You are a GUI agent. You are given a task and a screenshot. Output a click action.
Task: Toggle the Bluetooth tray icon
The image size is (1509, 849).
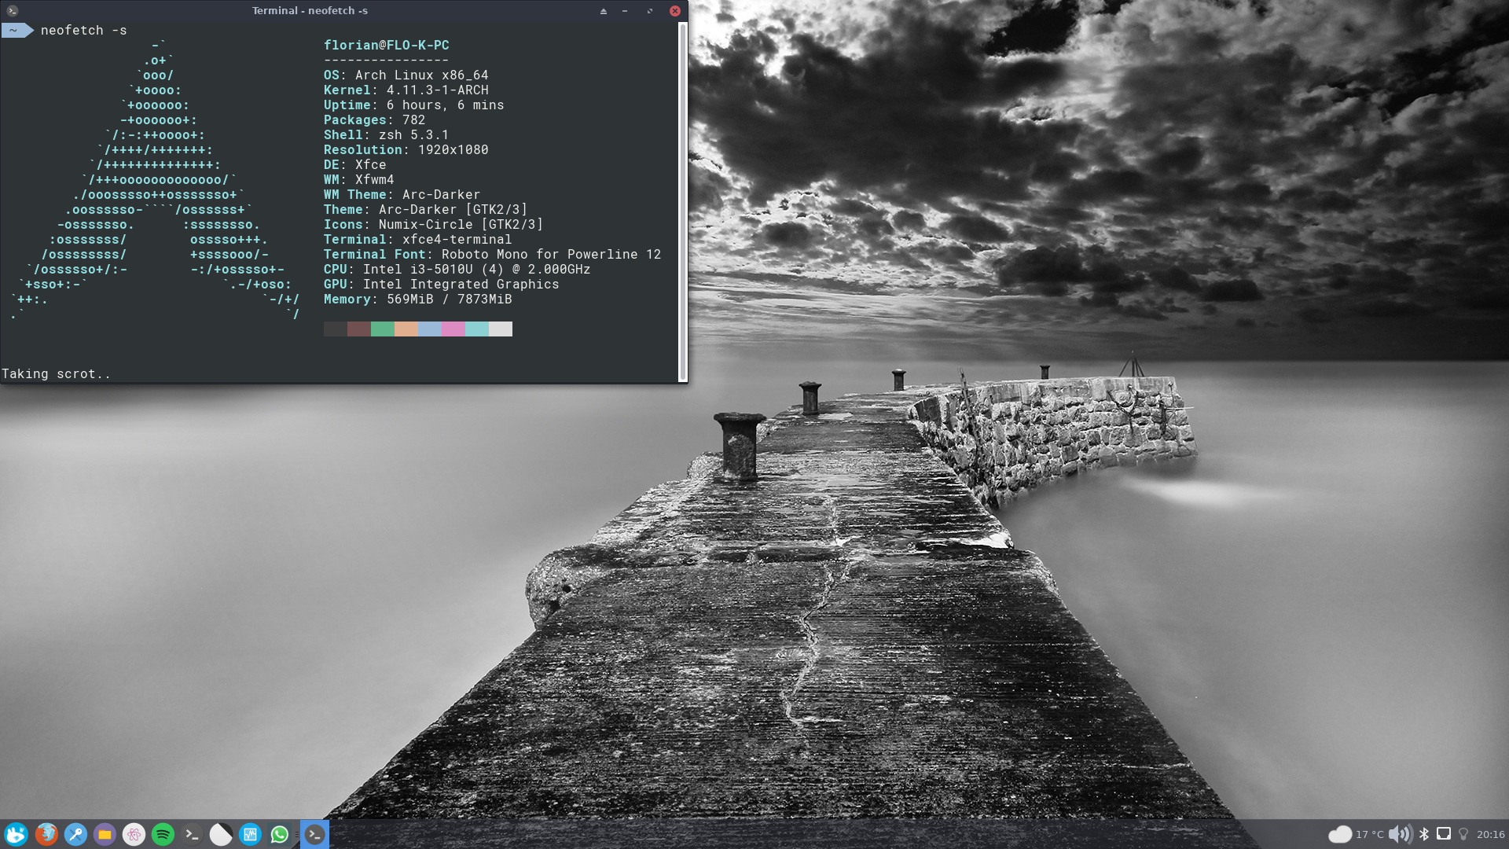tap(1423, 834)
